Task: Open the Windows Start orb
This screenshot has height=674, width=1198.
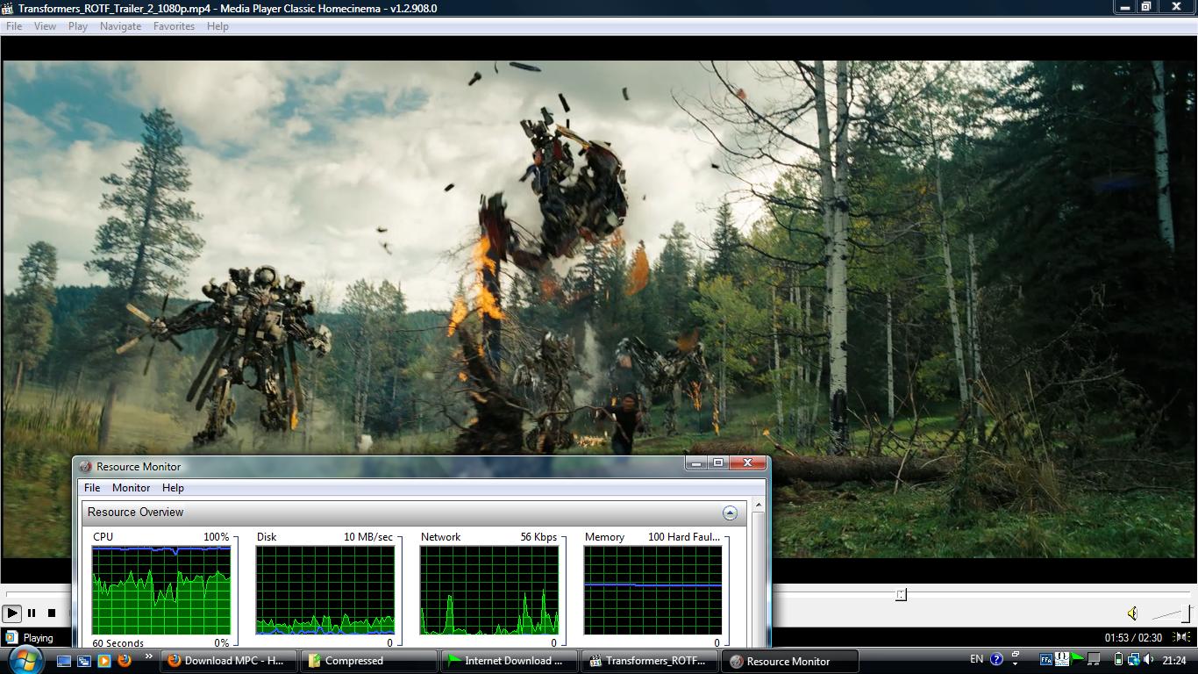Action: point(25,660)
